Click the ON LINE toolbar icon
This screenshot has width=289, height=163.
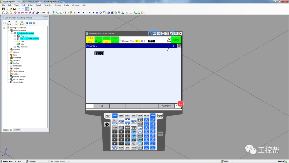tap(139, 13)
